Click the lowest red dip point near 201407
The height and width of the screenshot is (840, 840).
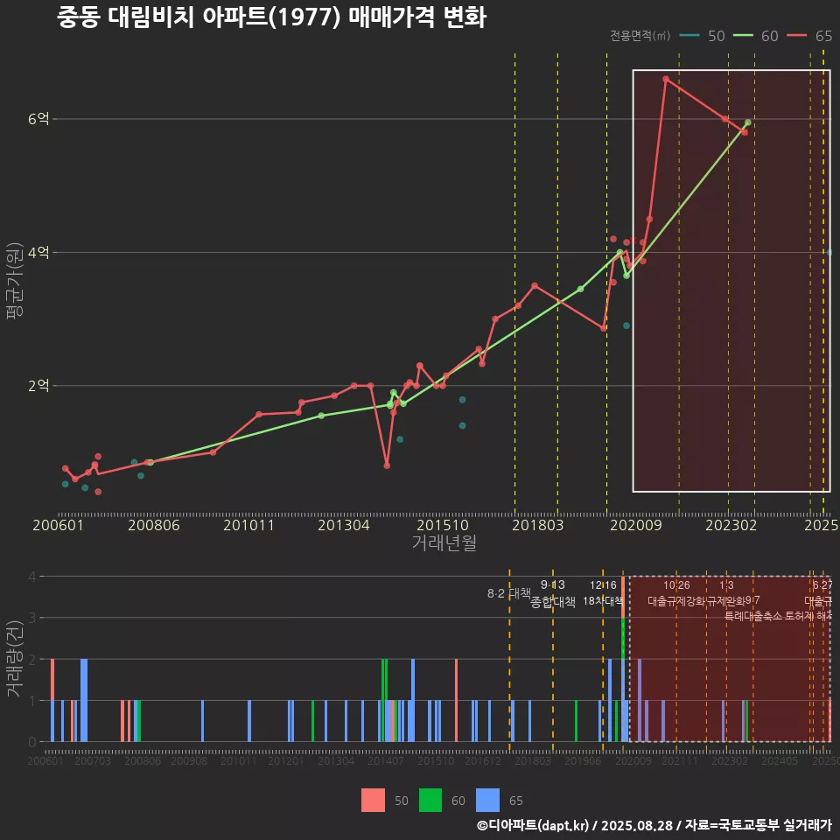(387, 465)
